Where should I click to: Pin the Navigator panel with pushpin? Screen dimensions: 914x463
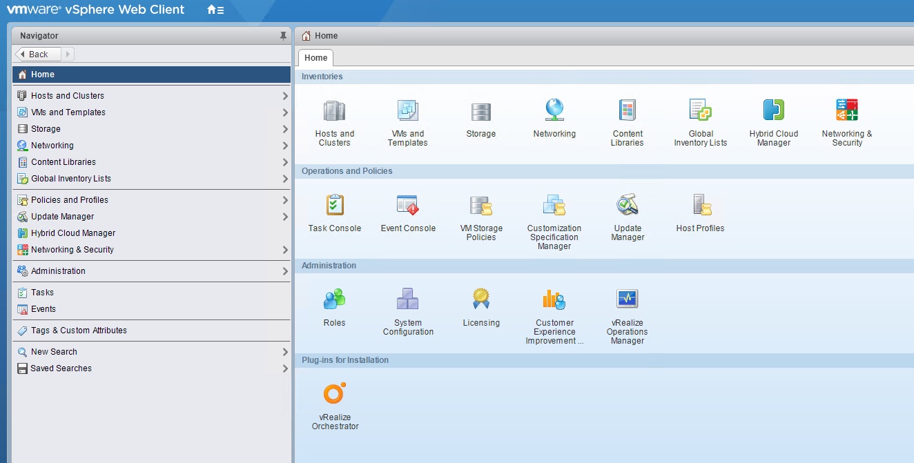pyautogui.click(x=283, y=36)
